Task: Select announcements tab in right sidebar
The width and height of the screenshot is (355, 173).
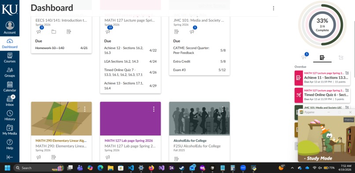Action: point(304,58)
